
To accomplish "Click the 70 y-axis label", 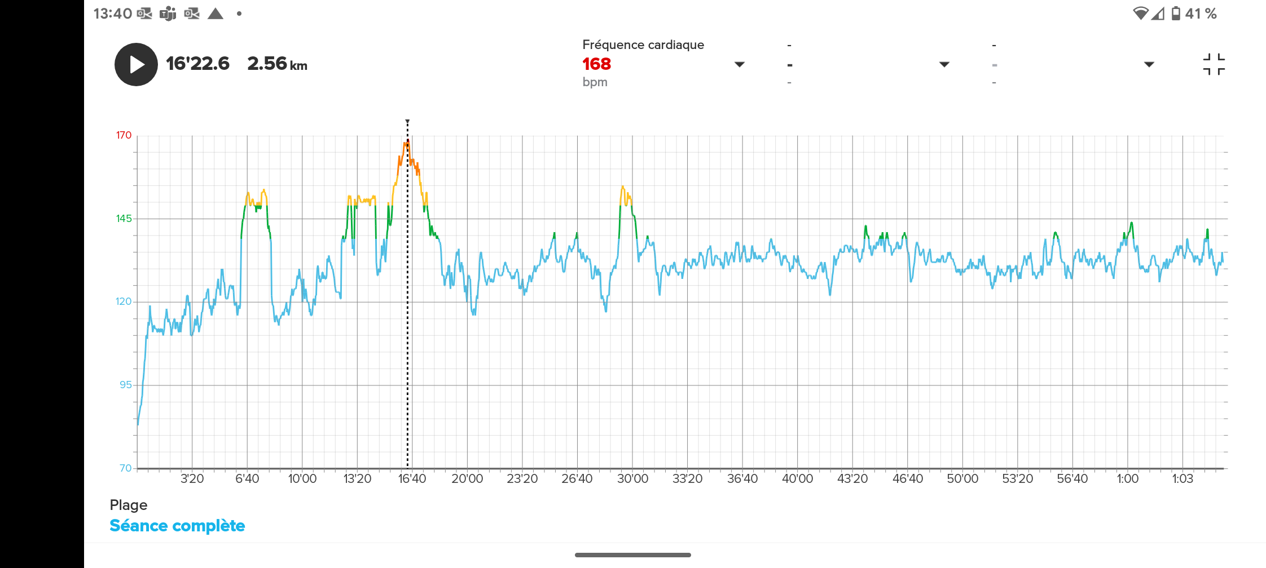I will (125, 468).
